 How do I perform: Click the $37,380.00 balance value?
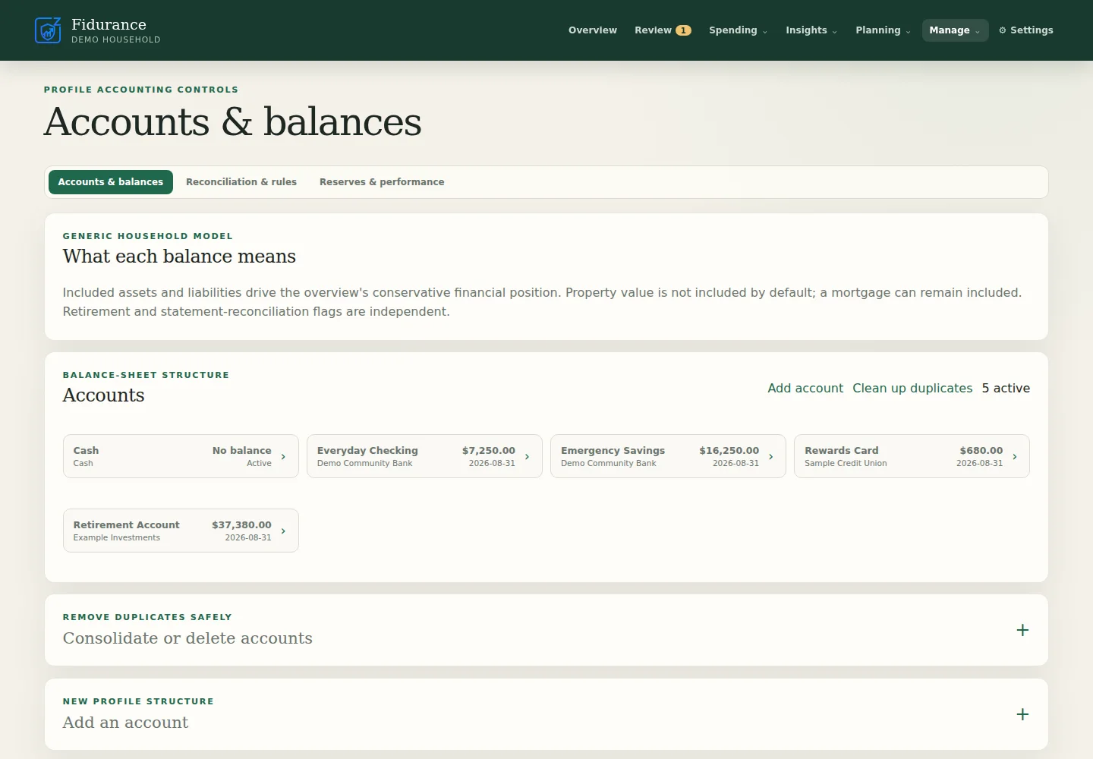point(241,524)
